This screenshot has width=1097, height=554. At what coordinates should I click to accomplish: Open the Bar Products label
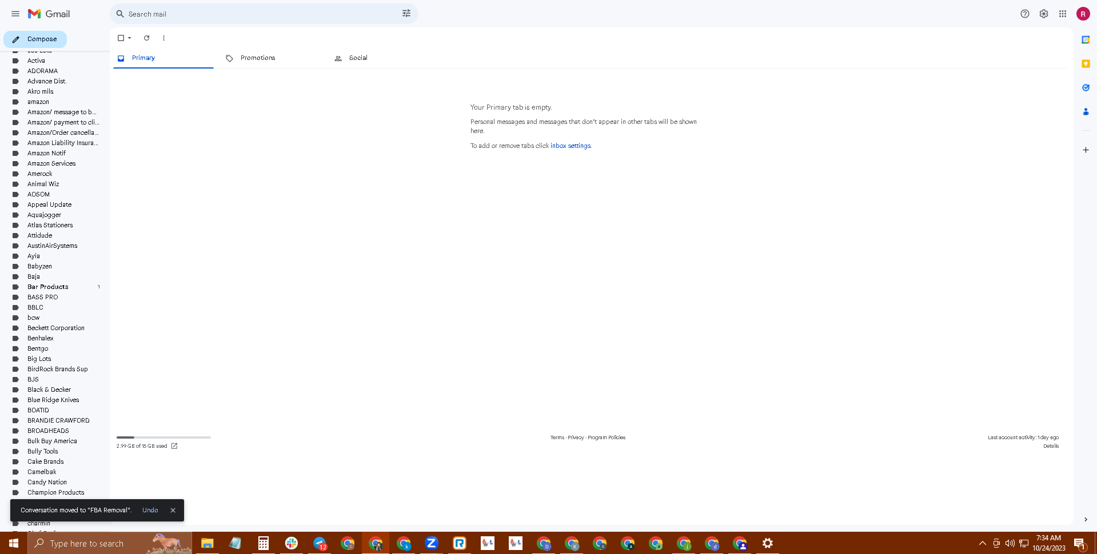point(48,287)
